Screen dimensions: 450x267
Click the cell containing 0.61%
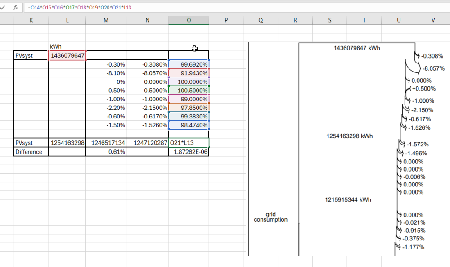pos(106,152)
